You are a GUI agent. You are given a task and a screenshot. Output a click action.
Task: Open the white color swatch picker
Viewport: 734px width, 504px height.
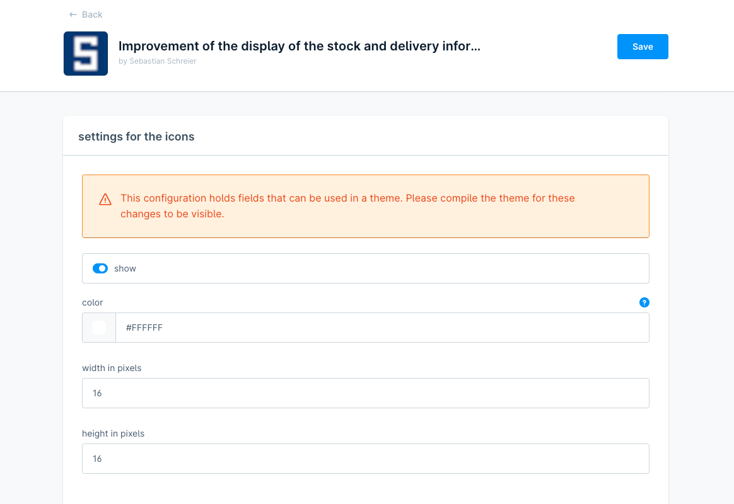(99, 328)
